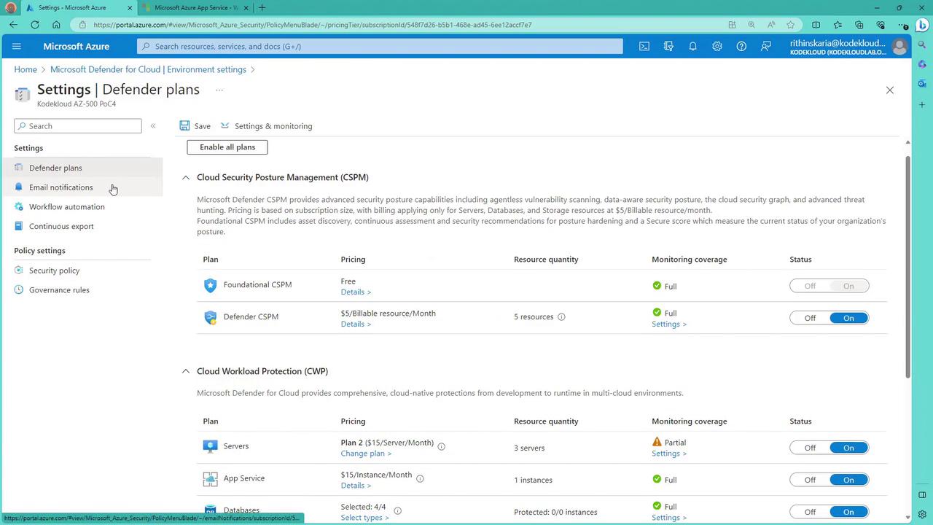
Task: Open portal settings gear icon
Action: pyautogui.click(x=717, y=46)
